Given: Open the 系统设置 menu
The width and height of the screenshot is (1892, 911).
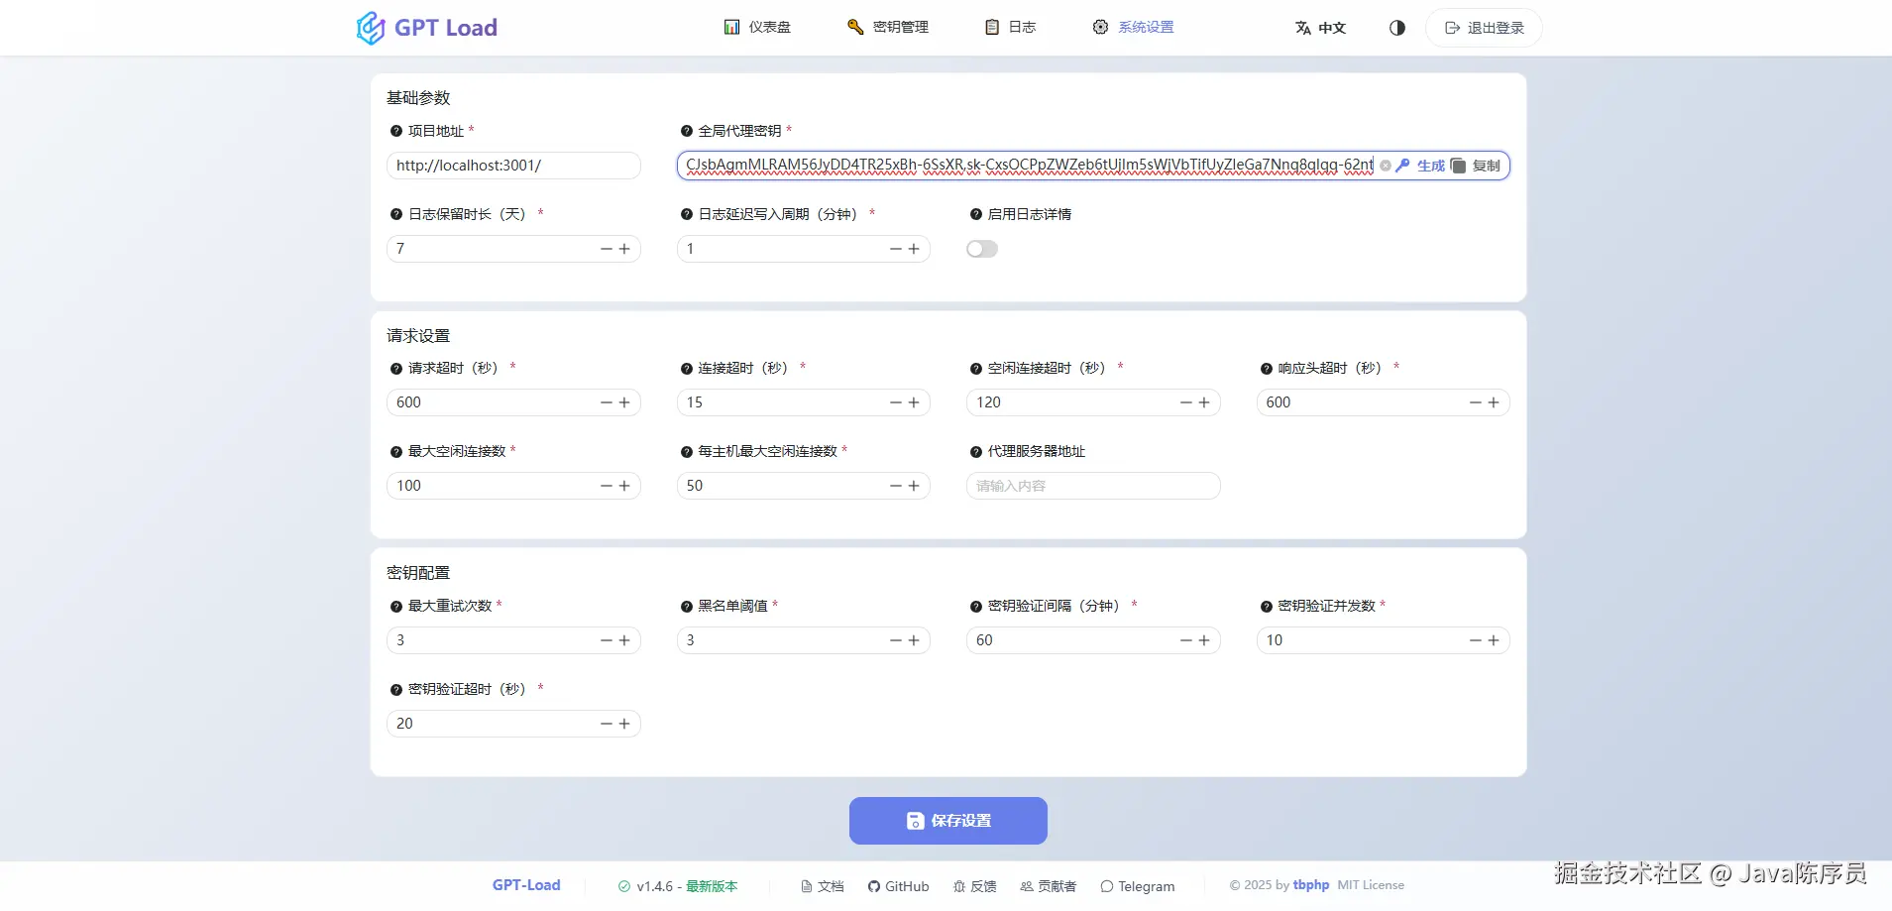Looking at the screenshot, I should pyautogui.click(x=1133, y=28).
